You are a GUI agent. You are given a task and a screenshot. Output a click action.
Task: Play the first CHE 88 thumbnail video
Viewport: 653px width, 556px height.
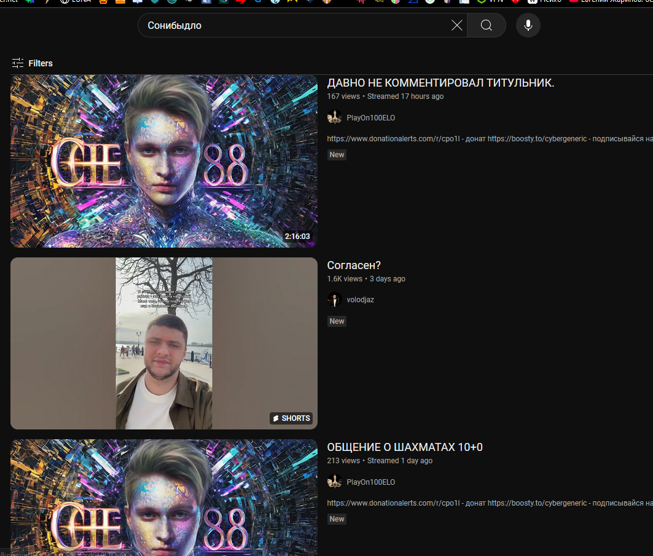click(164, 161)
